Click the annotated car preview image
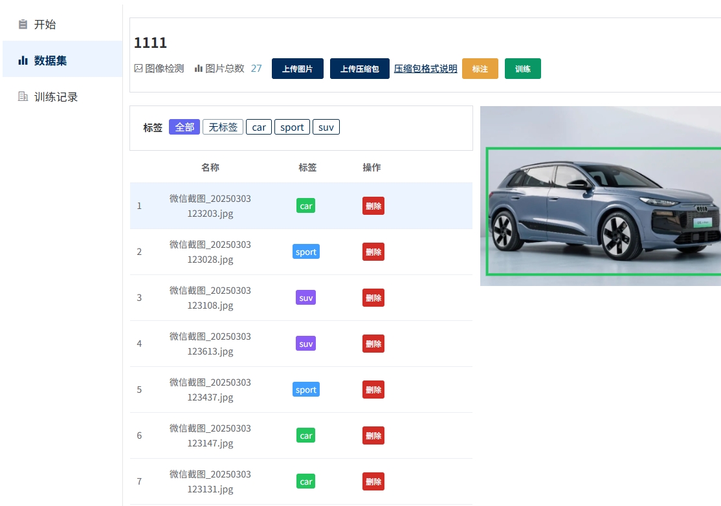 click(x=600, y=196)
